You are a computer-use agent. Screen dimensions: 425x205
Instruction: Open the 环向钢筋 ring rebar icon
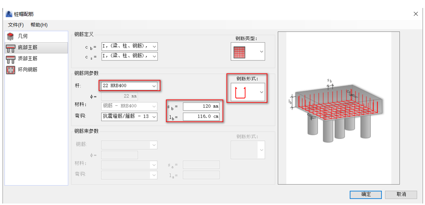click(x=10, y=69)
